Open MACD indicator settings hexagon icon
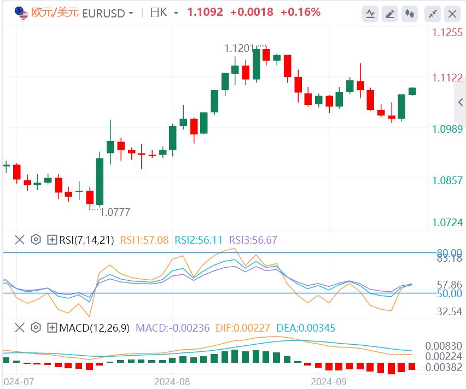 [36, 328]
